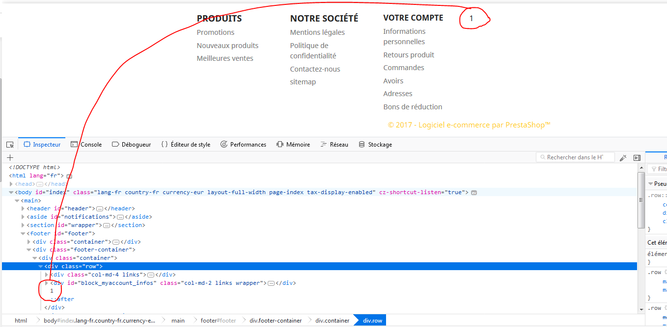This screenshot has height=327, width=667.
Task: Collapse the body id=index node
Action: coord(11,192)
